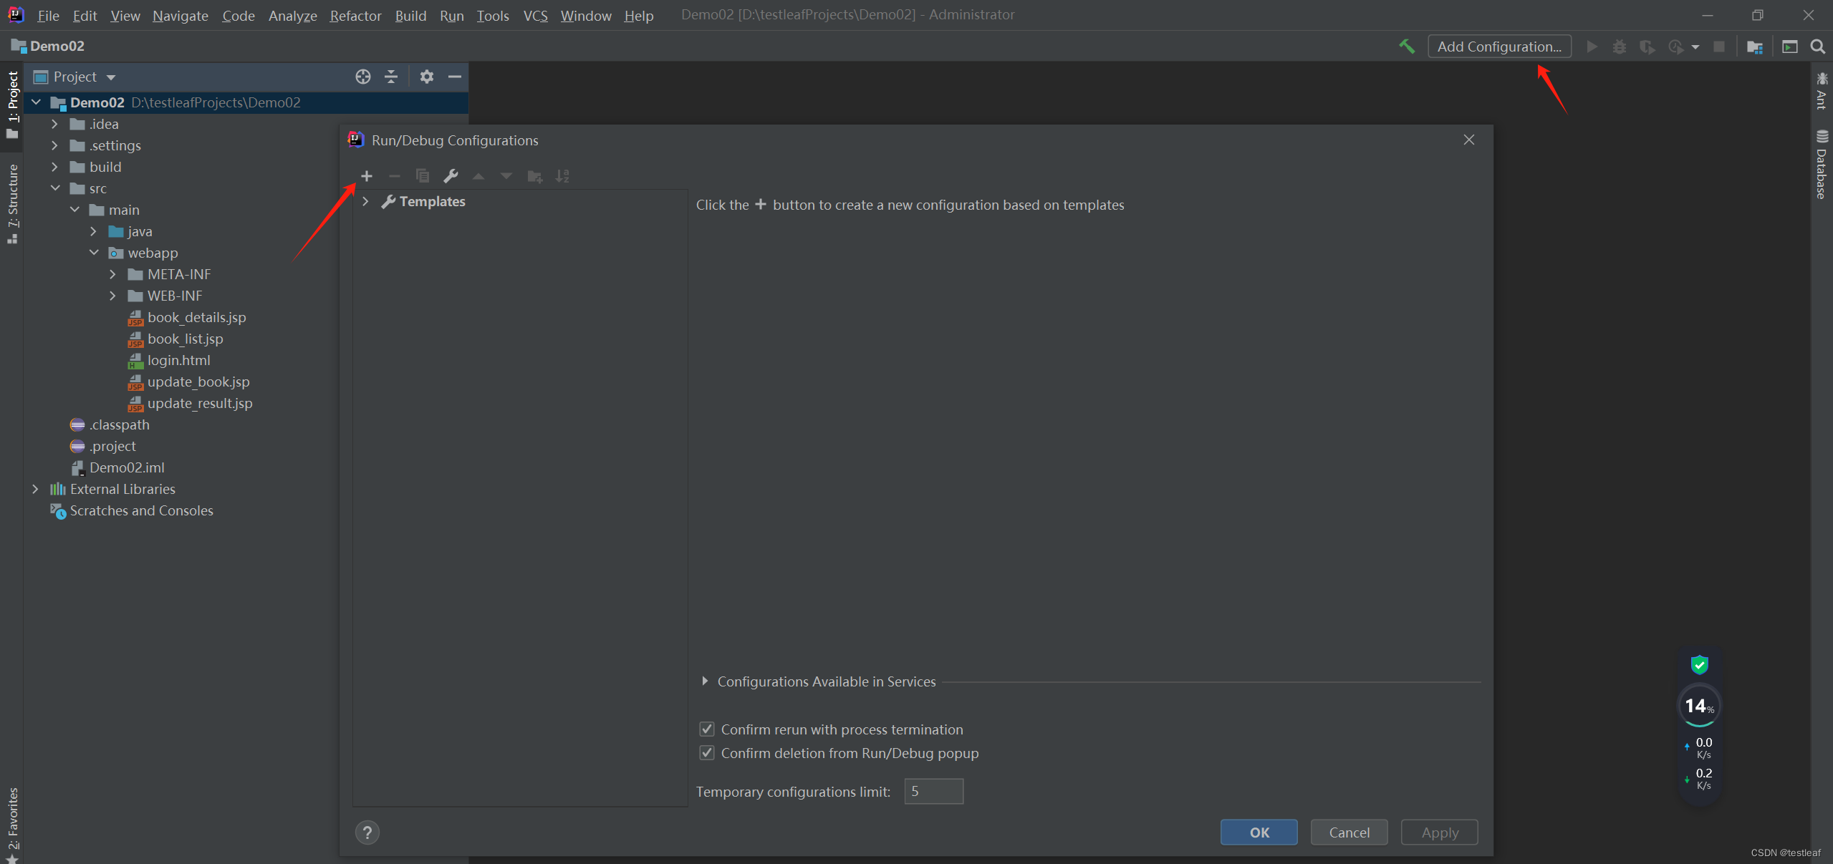Screen dimensions: 1833x864
Task: Click the Temporary configurations limit field
Action: click(x=933, y=792)
